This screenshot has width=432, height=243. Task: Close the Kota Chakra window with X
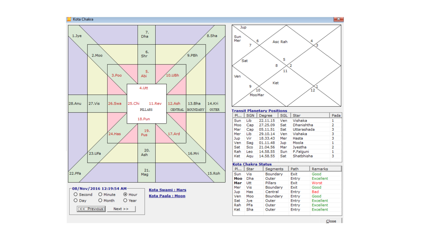(338, 19)
